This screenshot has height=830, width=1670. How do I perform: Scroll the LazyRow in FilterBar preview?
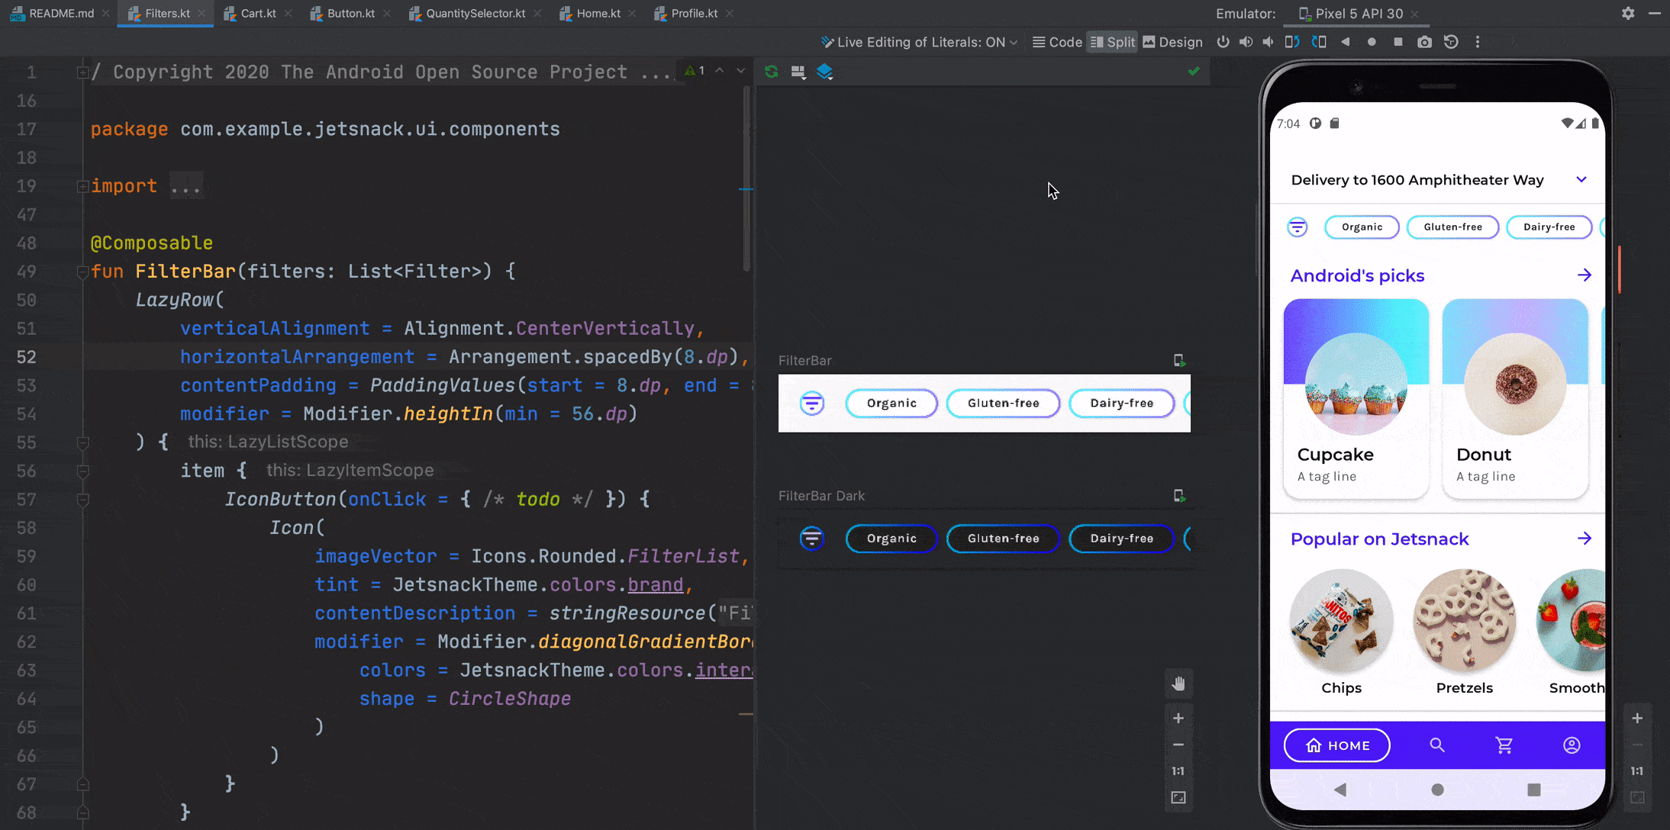(x=982, y=402)
